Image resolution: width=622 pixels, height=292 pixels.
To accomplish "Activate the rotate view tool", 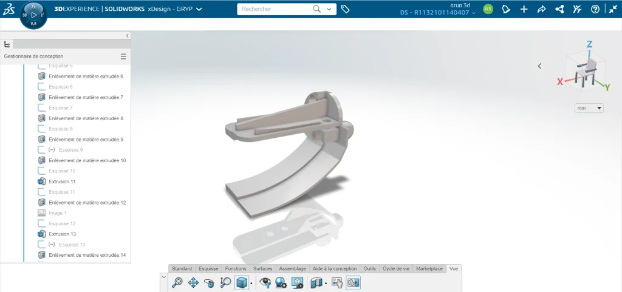I will 210,282.
